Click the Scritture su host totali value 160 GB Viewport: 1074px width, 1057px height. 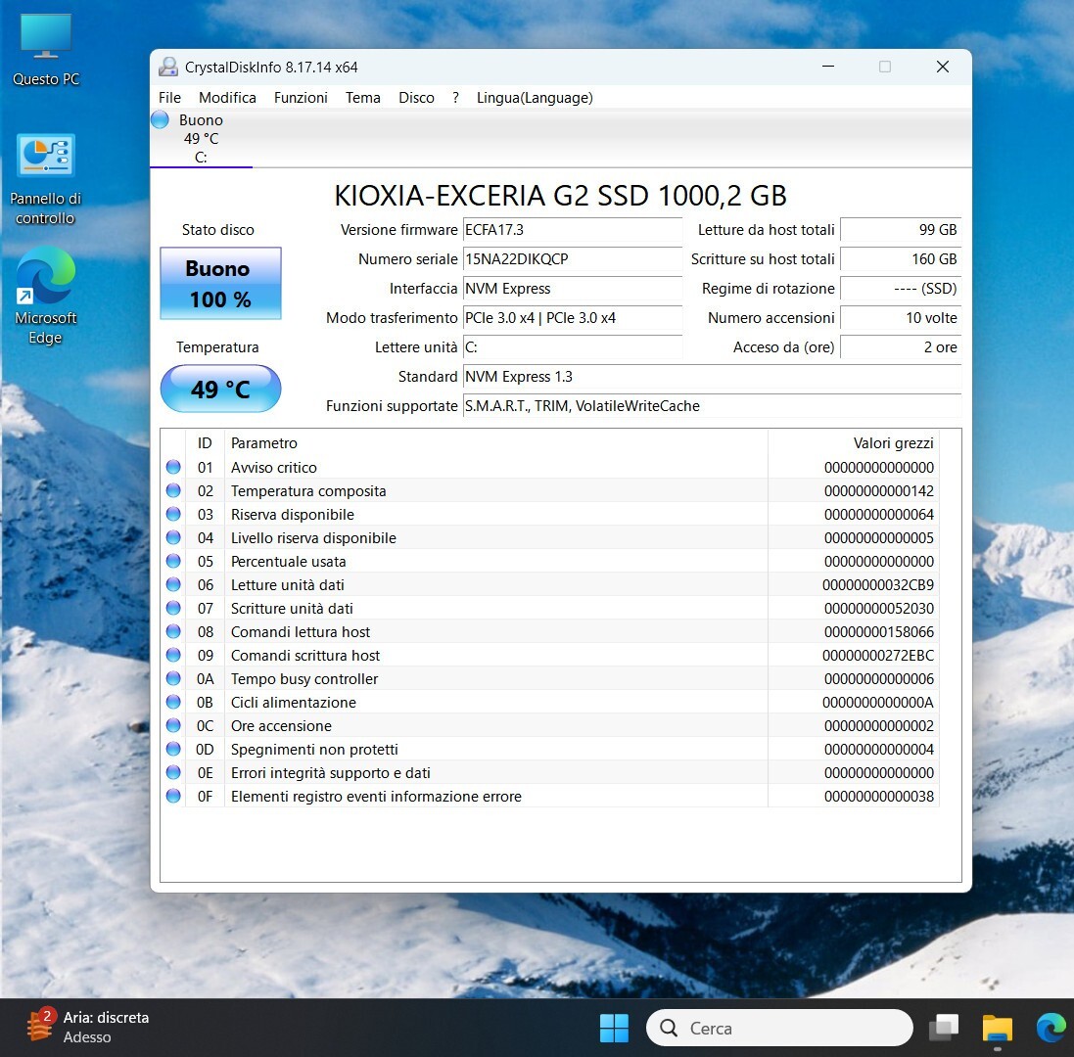901,259
